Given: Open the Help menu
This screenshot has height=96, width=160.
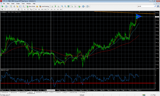Looking at the screenshot, I should click(34, 4).
